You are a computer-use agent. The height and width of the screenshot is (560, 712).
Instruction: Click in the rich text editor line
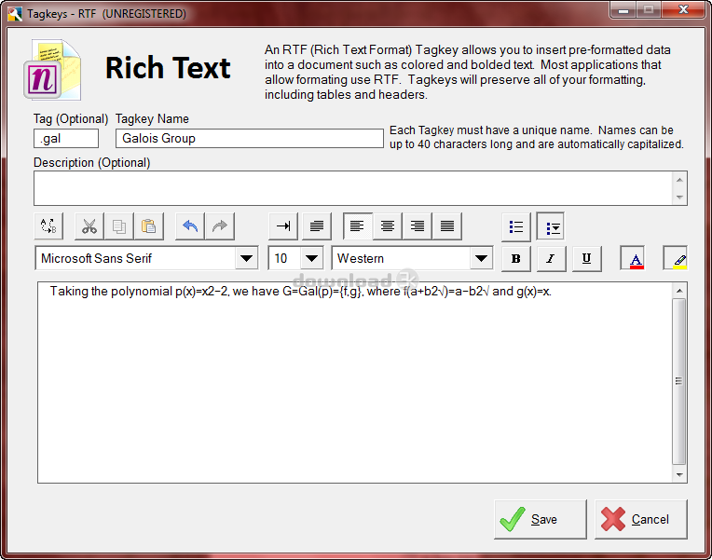pos(301,292)
